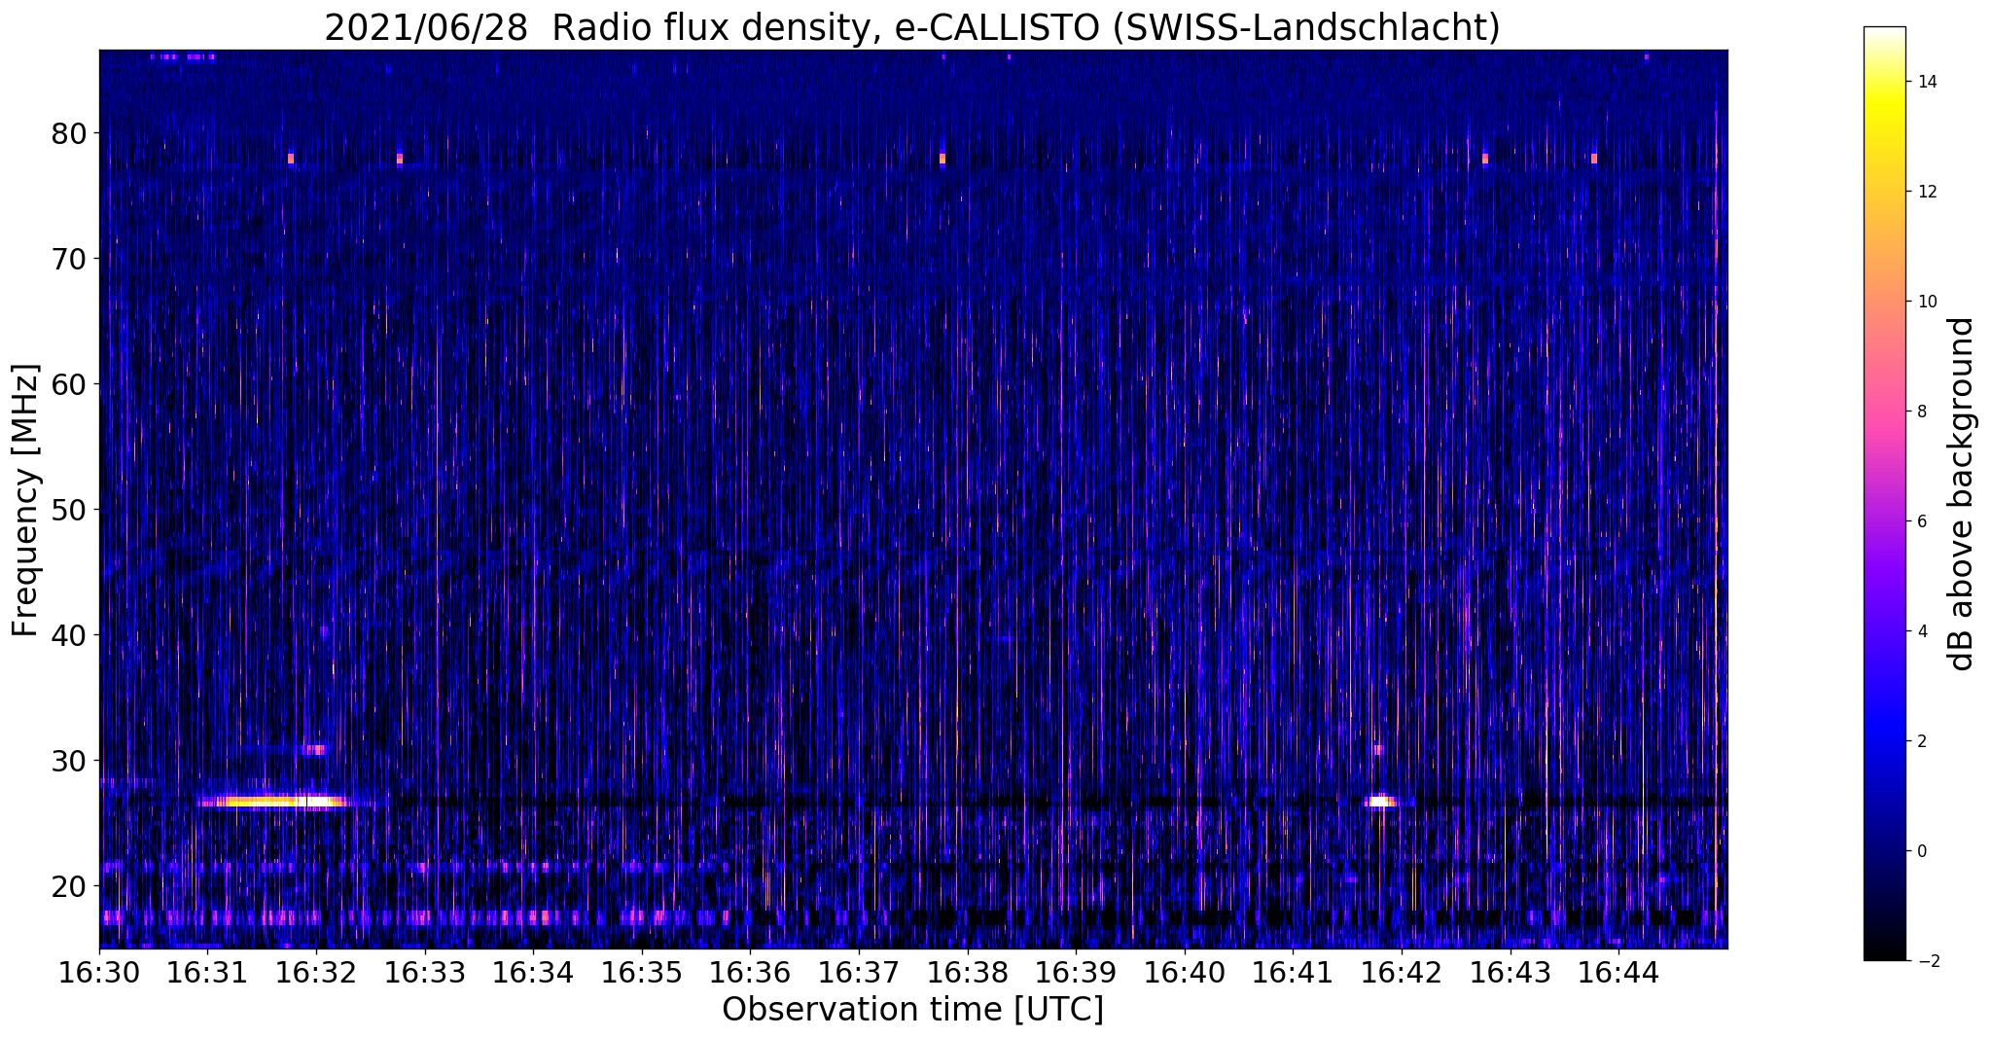Click the 20 MHz frequency tick label
The image size is (1991, 1038).
[x=68, y=886]
